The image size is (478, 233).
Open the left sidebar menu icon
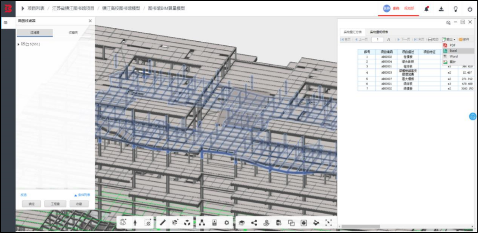pyautogui.click(x=5, y=23)
